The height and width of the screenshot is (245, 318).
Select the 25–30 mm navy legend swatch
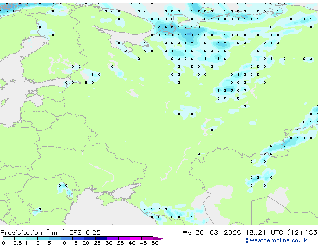(101, 238)
